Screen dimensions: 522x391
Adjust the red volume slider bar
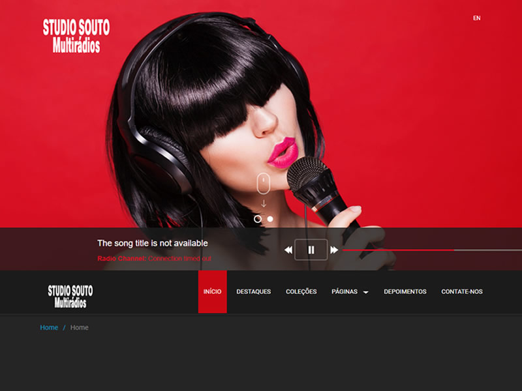click(x=432, y=250)
